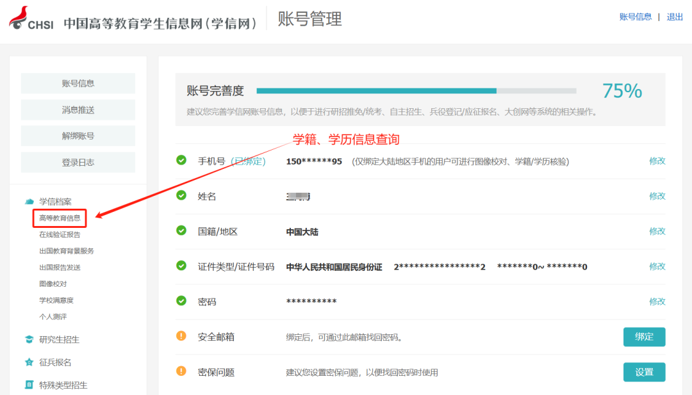This screenshot has height=395, width=692.
Task: Click the 中国高等教育学生信息网(学信网) site title
Action: click(160, 23)
